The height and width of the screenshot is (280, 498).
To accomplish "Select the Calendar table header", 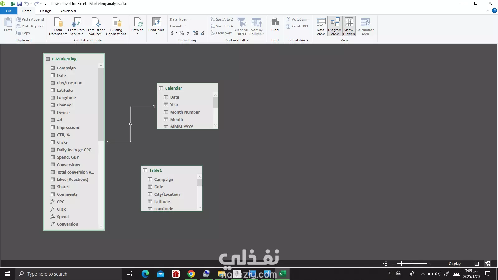I will (187, 88).
